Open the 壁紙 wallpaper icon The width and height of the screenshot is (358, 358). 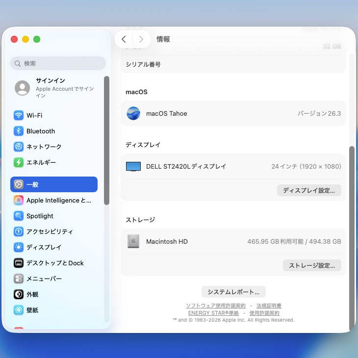tap(19, 310)
